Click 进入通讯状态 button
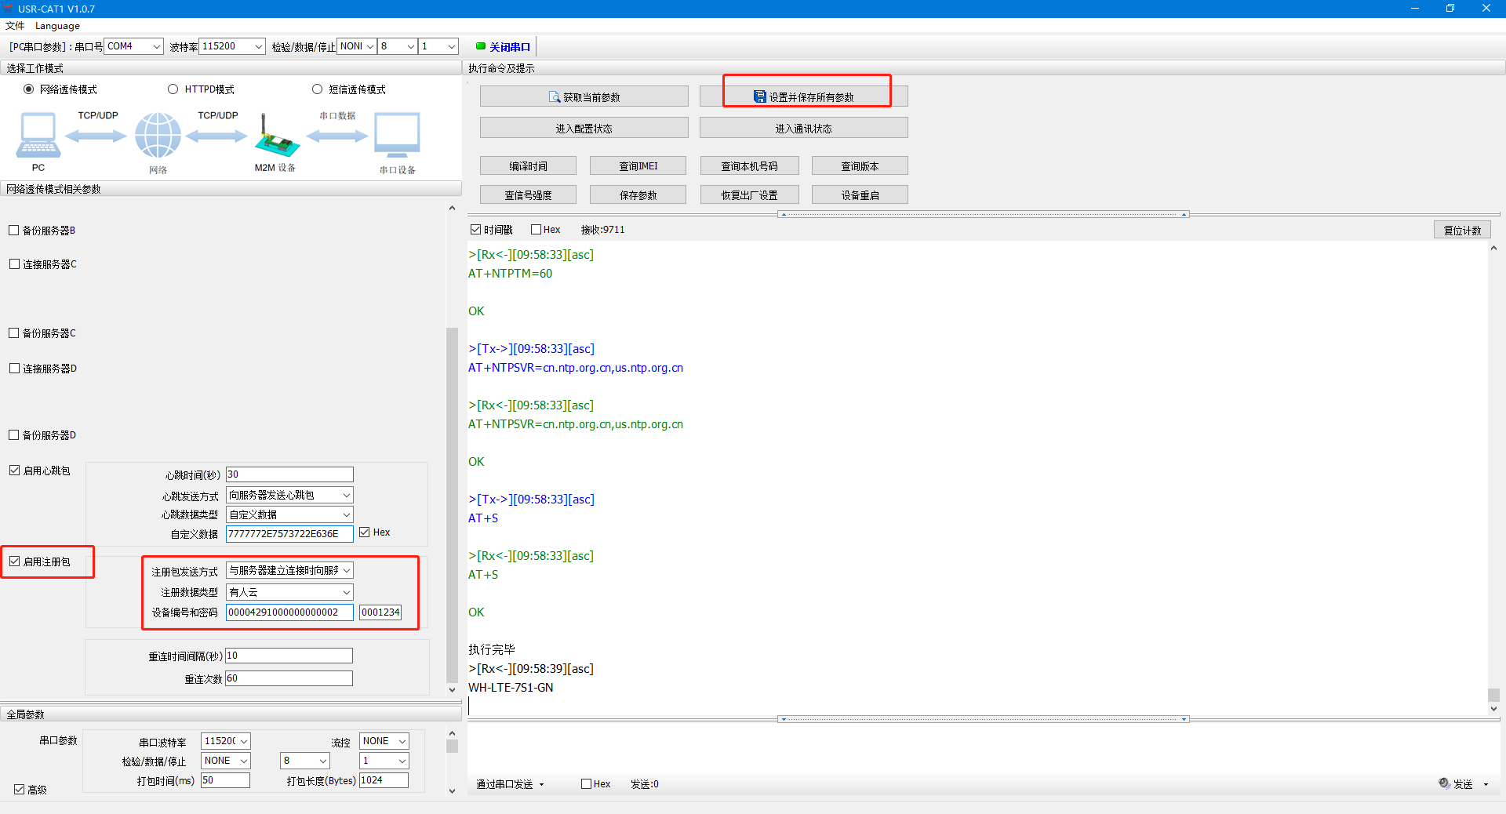Viewport: 1506px width, 814px height. [803, 128]
